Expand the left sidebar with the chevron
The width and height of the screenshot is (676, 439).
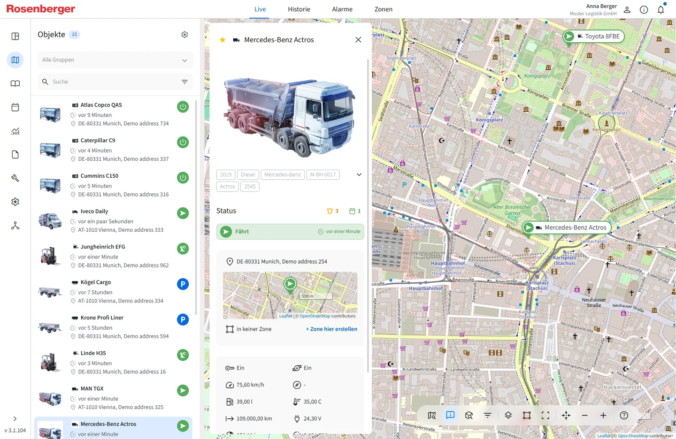pos(15,419)
